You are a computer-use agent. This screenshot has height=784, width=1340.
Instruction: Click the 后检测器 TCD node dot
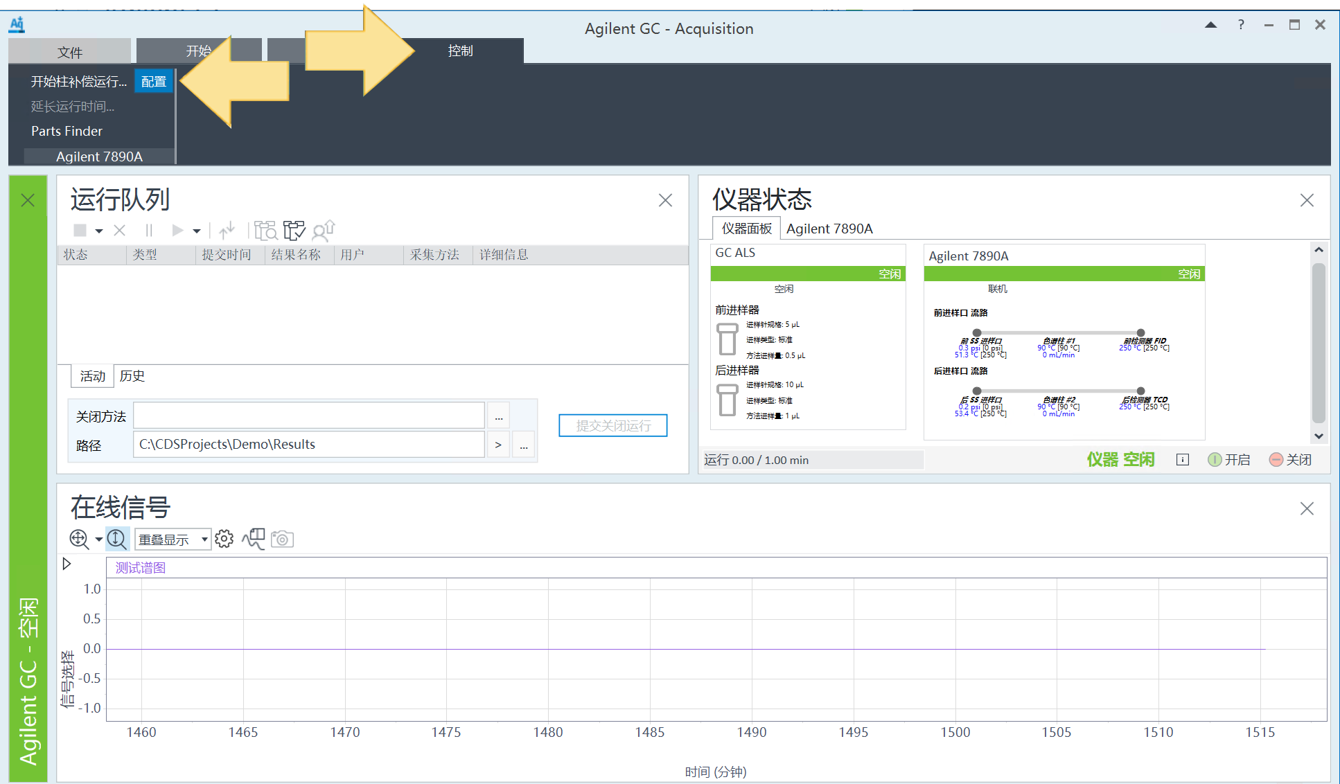1140,391
